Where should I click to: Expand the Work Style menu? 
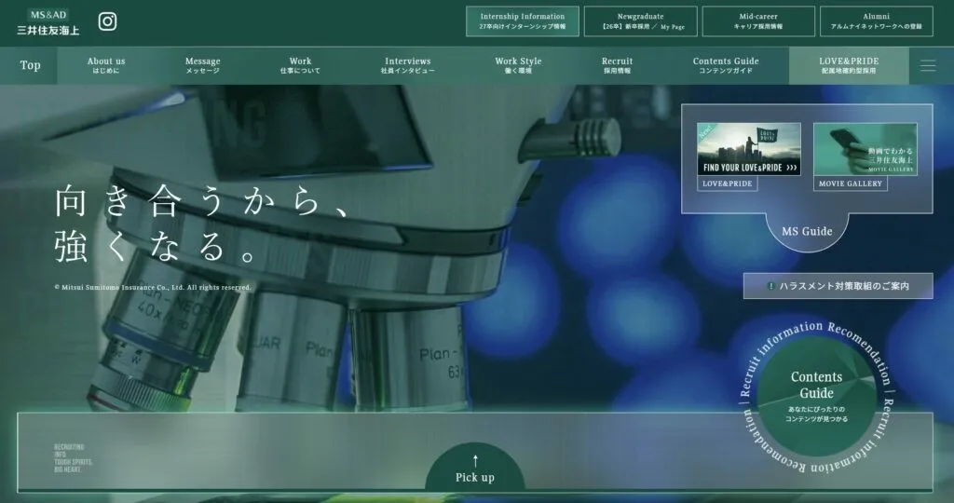tap(518, 65)
